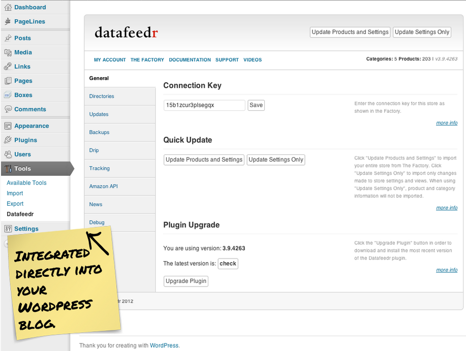Select the General settings tab

pyautogui.click(x=120, y=78)
